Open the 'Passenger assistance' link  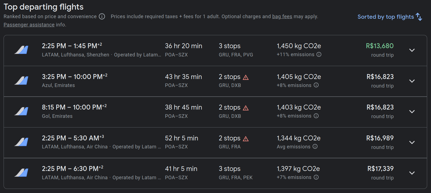point(29,25)
